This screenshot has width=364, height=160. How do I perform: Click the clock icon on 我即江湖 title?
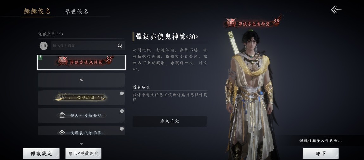[122, 93]
